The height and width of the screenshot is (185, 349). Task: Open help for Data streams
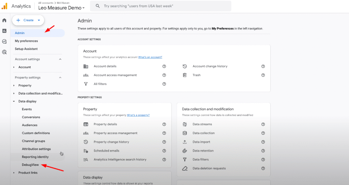(x=263, y=124)
